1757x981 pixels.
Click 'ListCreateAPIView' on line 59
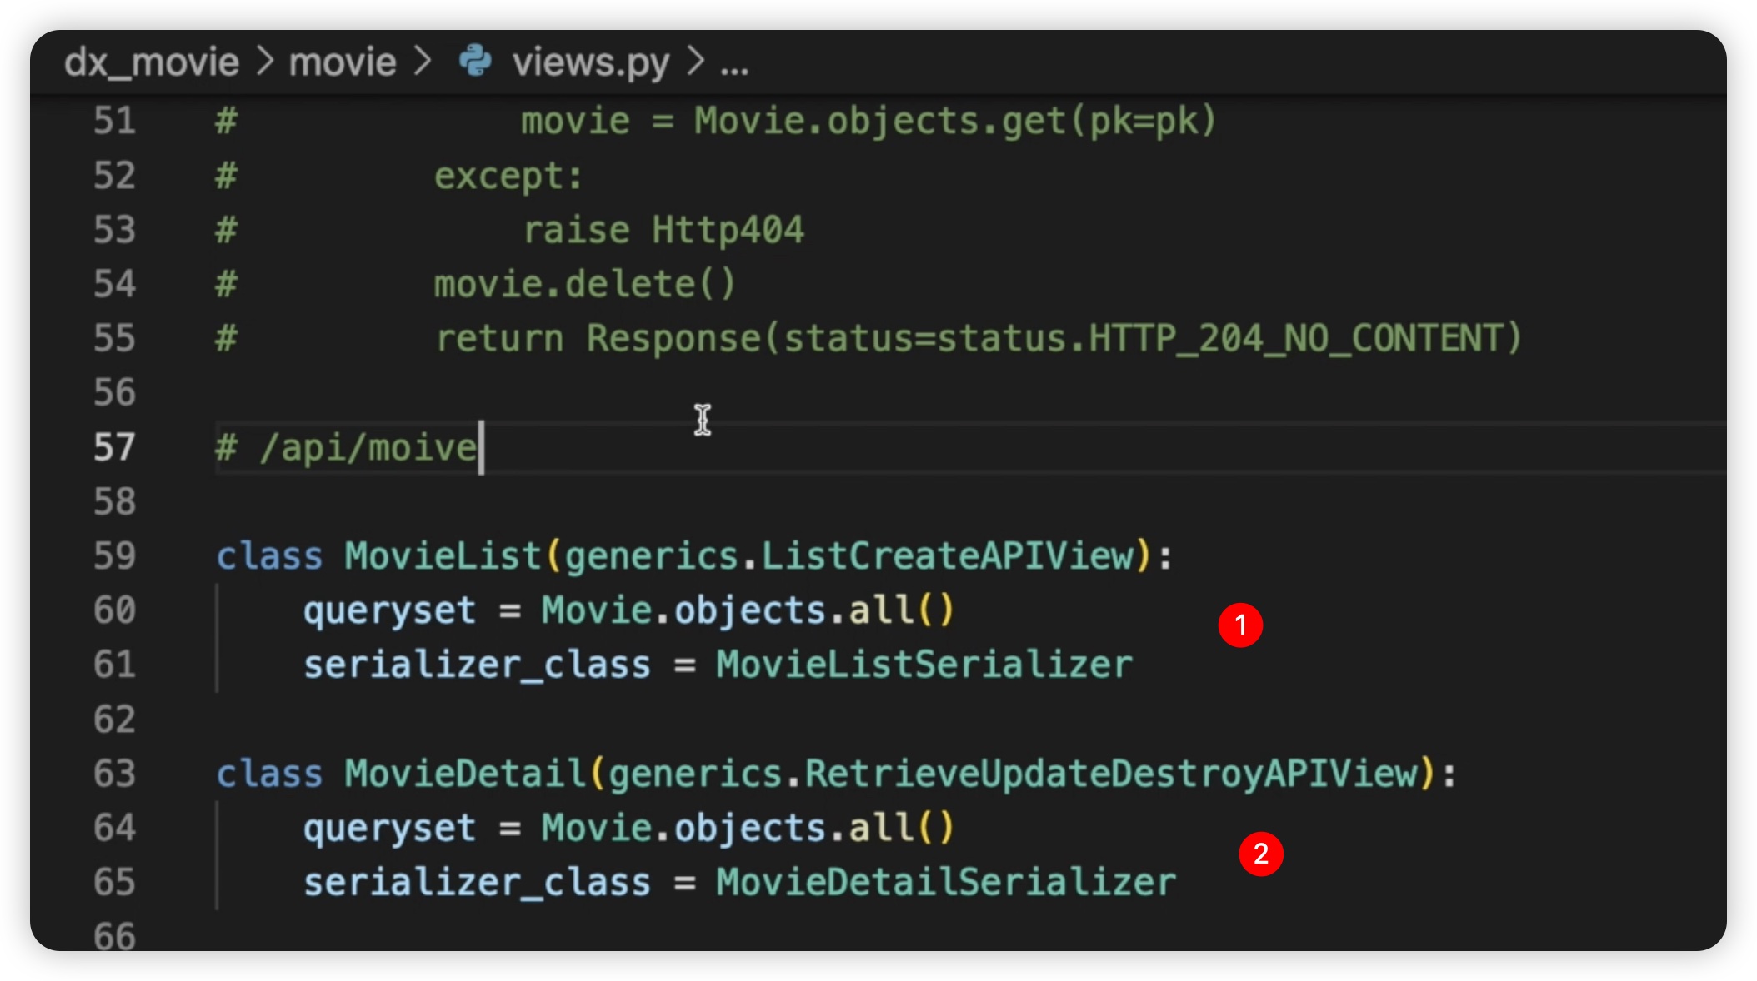[x=949, y=556]
